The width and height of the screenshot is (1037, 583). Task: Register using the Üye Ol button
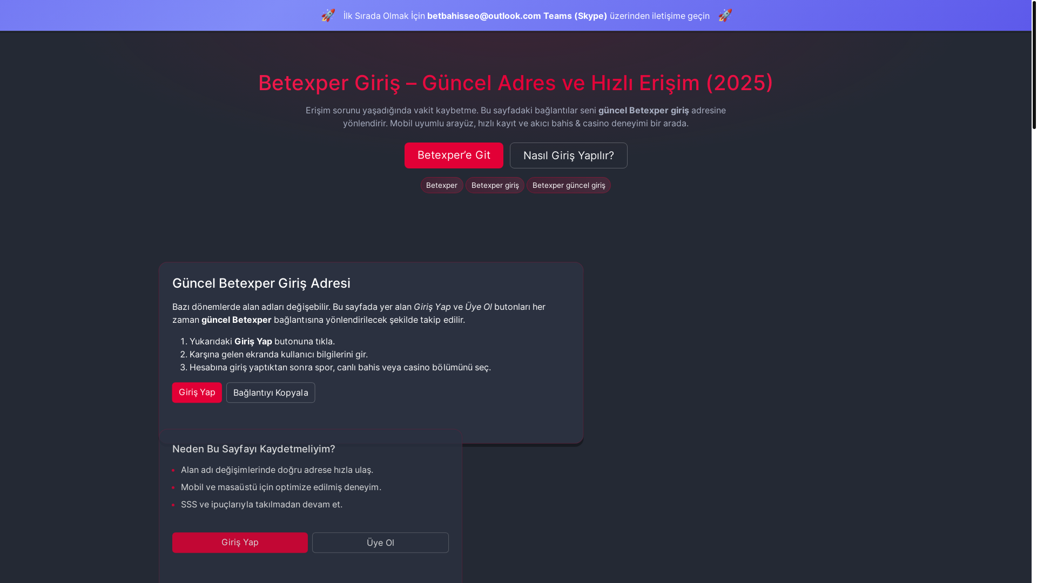(x=380, y=543)
